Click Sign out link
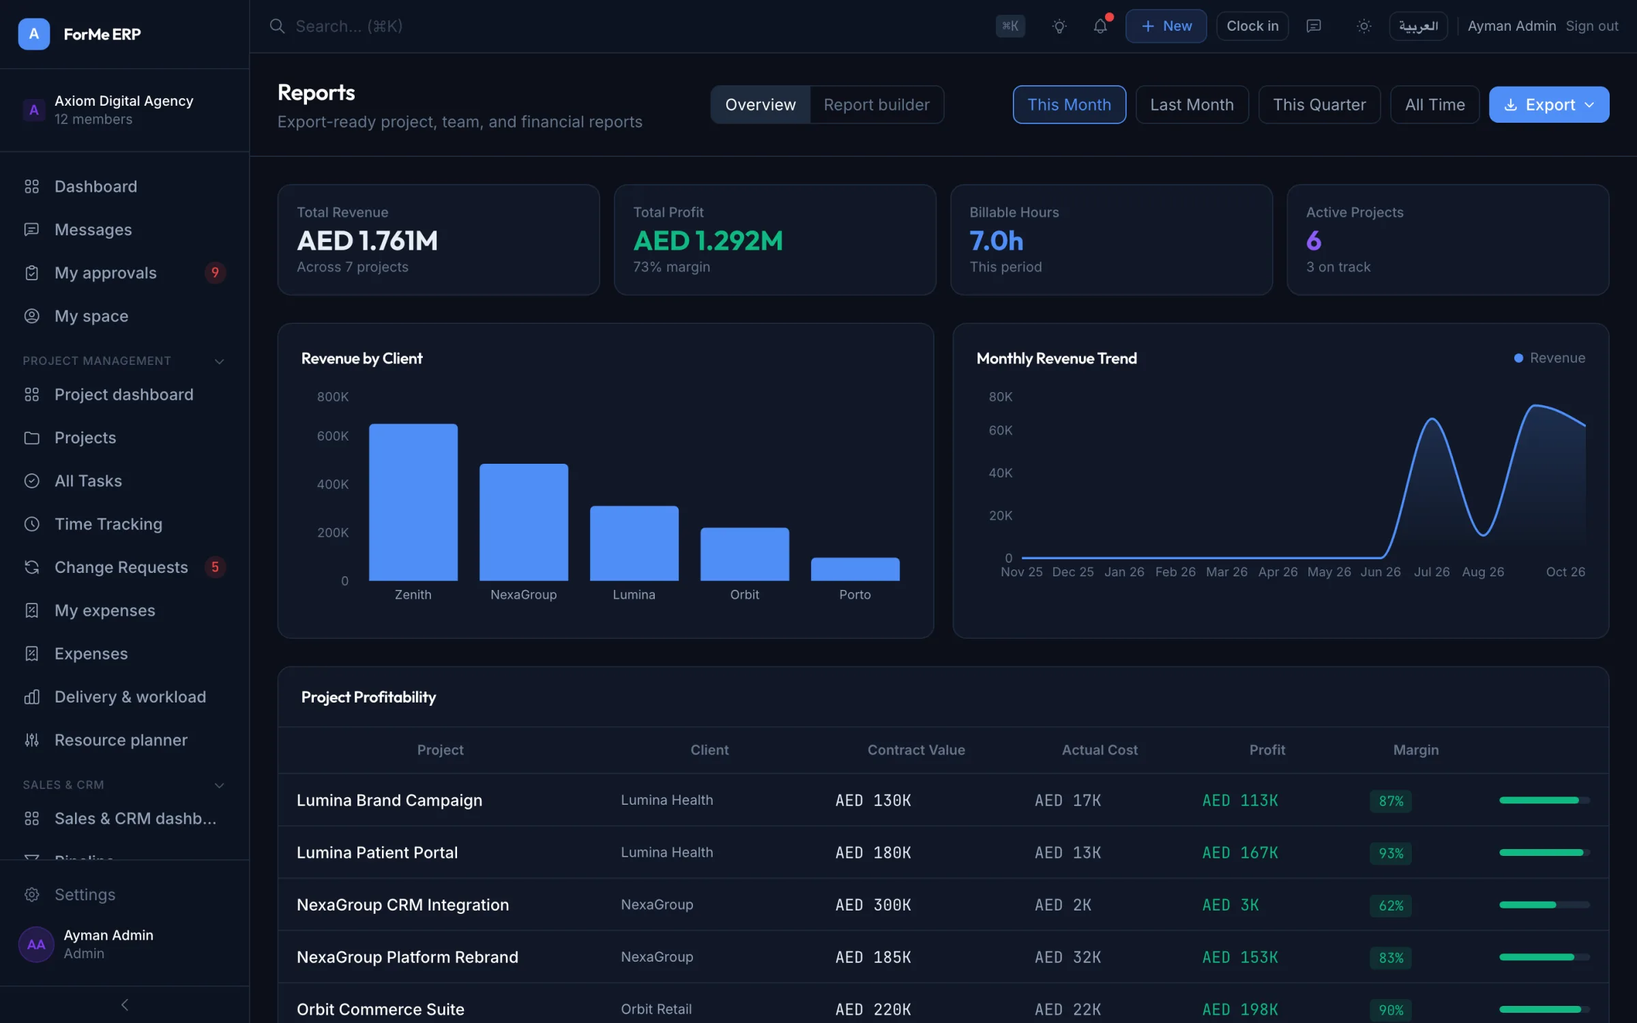 coord(1591,26)
